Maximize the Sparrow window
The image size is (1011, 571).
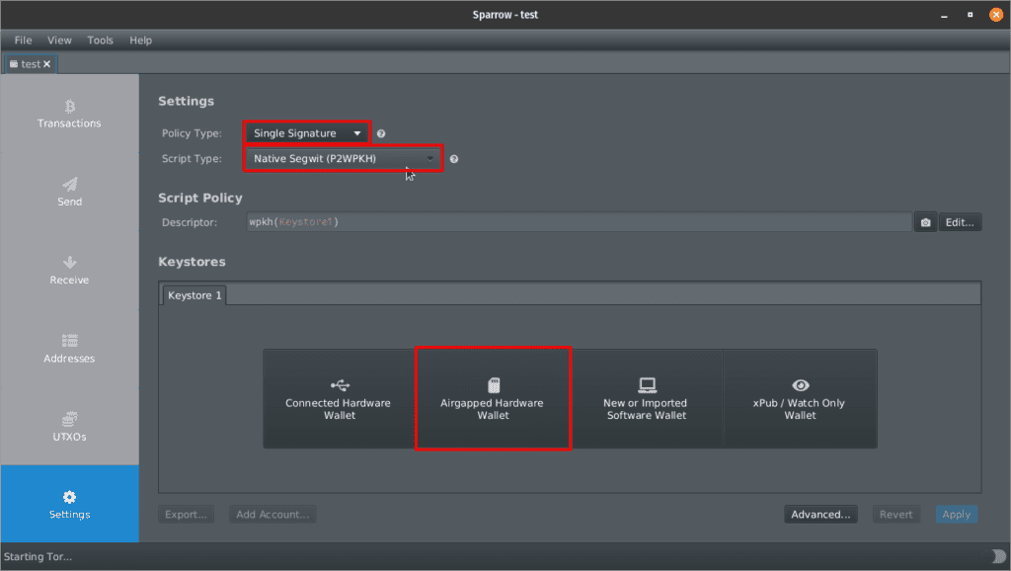click(970, 15)
